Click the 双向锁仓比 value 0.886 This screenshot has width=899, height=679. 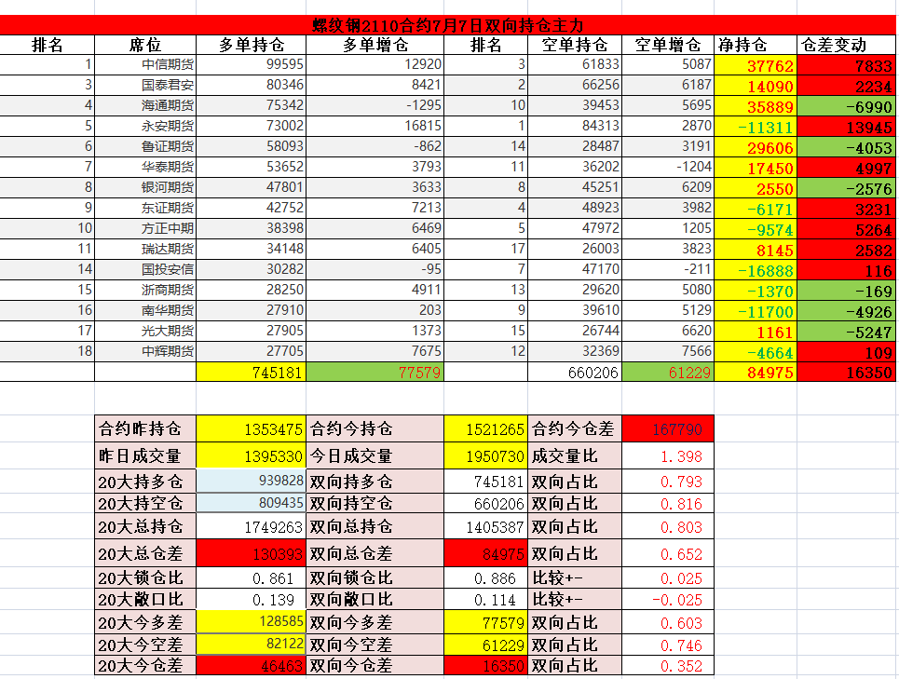click(485, 578)
